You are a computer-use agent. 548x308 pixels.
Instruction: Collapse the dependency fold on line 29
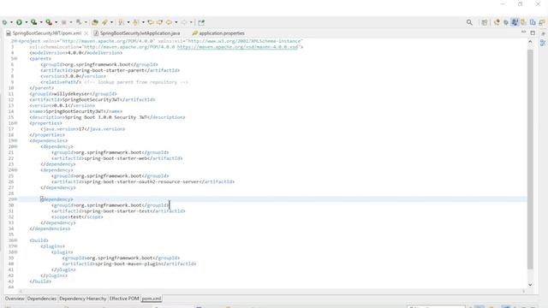(x=16, y=199)
